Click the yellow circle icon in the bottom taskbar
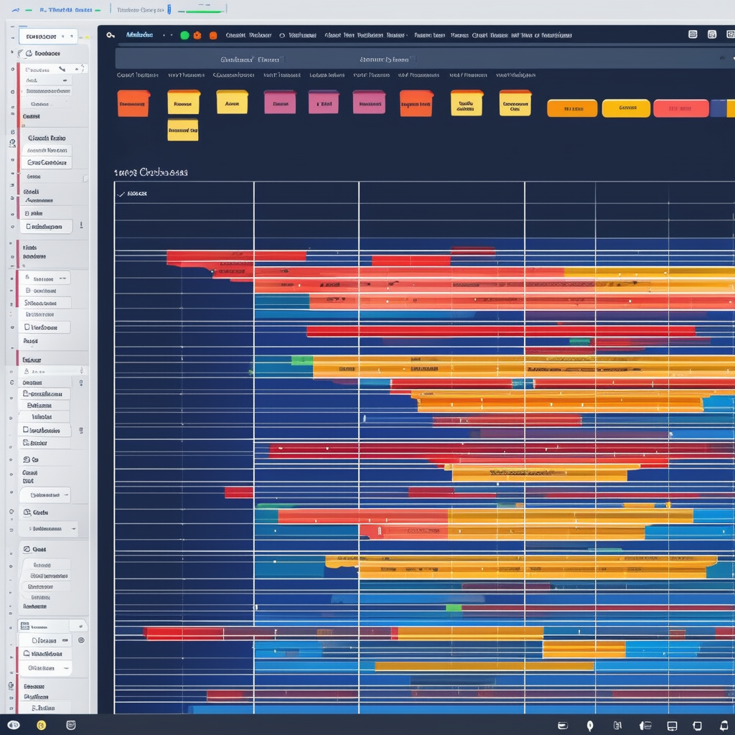The image size is (735, 735). coord(41,725)
